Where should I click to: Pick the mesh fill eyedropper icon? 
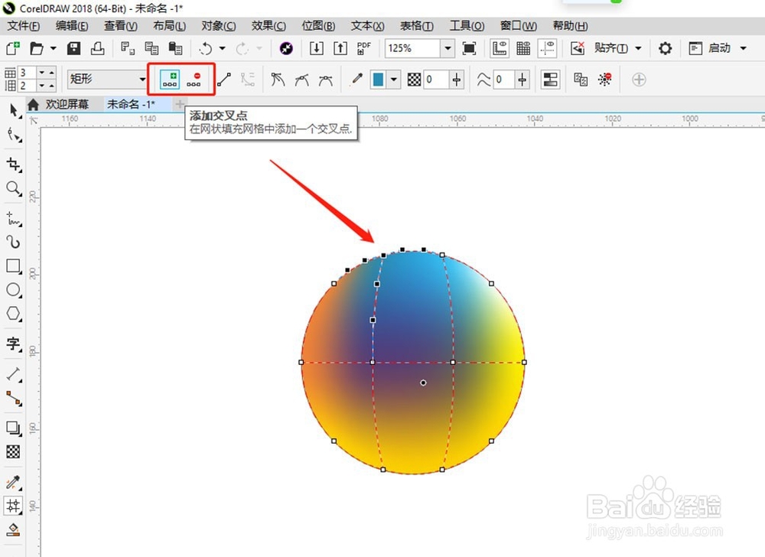[x=356, y=79]
